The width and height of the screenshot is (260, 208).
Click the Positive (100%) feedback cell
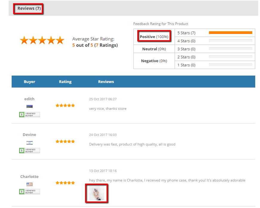click(154, 37)
